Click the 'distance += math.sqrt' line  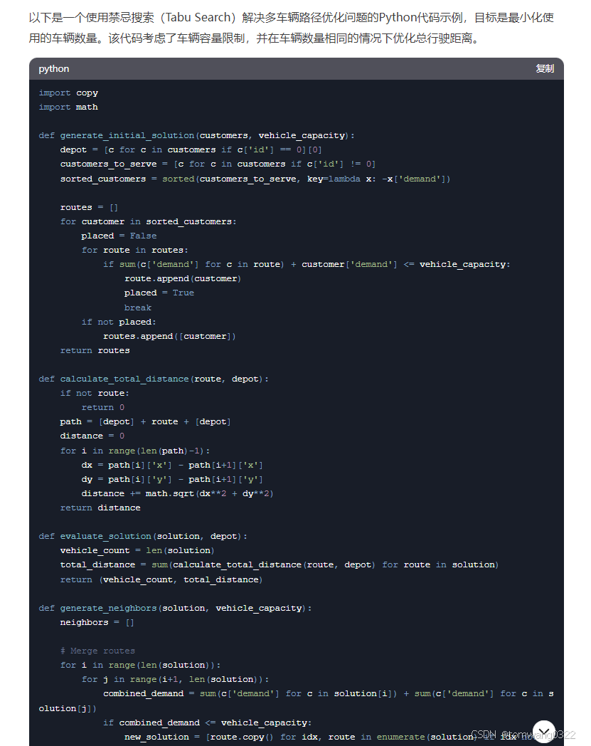coord(177,494)
